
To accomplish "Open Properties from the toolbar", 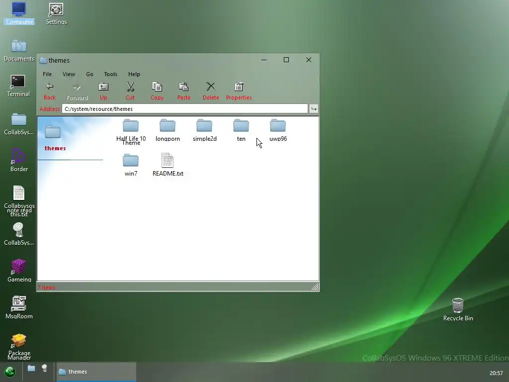I will (239, 91).
